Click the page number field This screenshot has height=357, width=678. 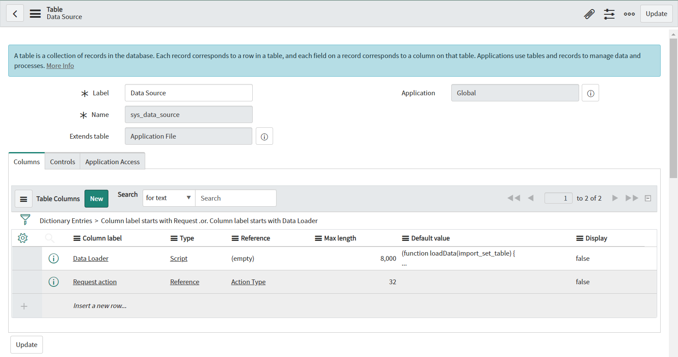point(558,198)
